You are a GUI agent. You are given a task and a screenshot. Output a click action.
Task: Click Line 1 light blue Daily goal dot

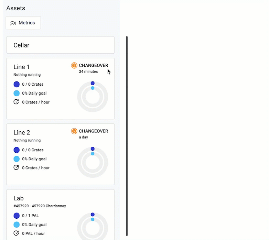pos(17,93)
